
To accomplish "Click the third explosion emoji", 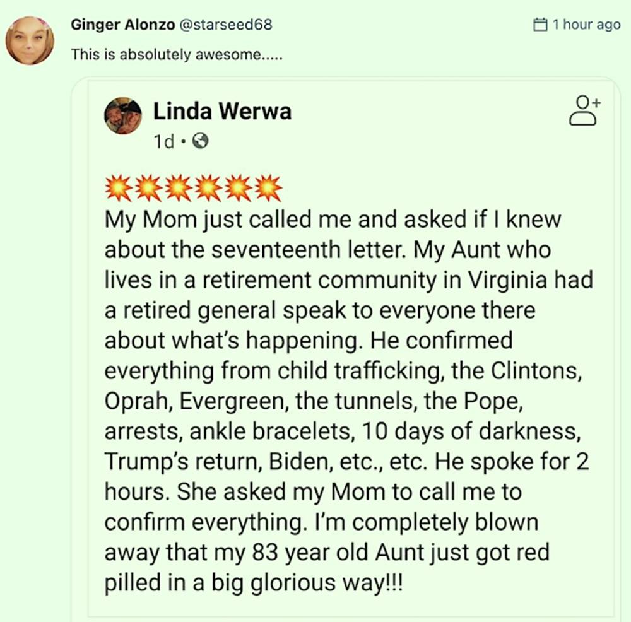I will (x=178, y=187).
